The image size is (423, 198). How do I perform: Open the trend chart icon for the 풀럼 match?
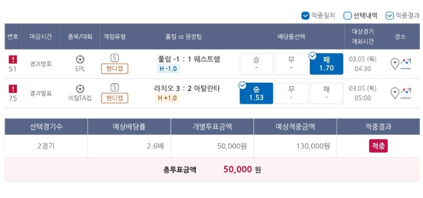coord(406,64)
